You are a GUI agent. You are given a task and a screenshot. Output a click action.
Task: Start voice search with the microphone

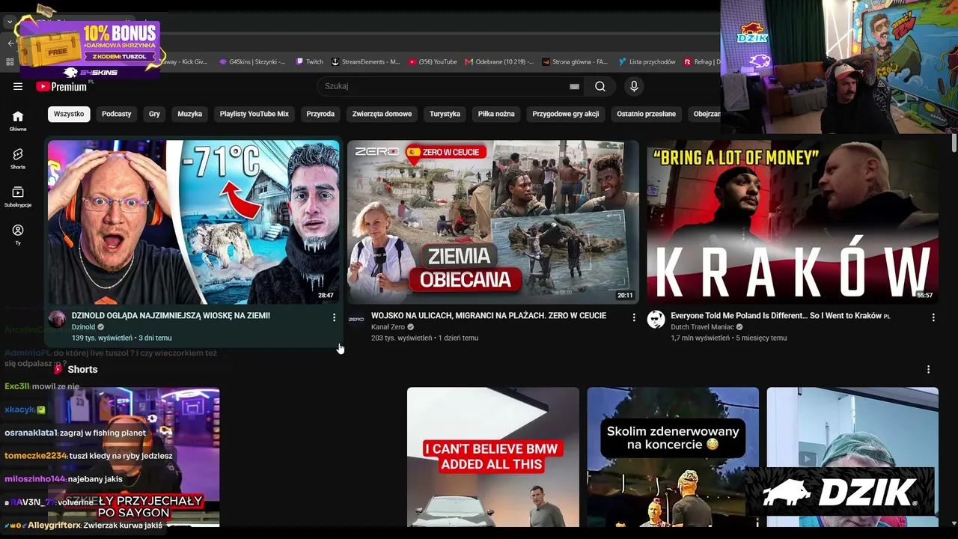[x=634, y=86]
